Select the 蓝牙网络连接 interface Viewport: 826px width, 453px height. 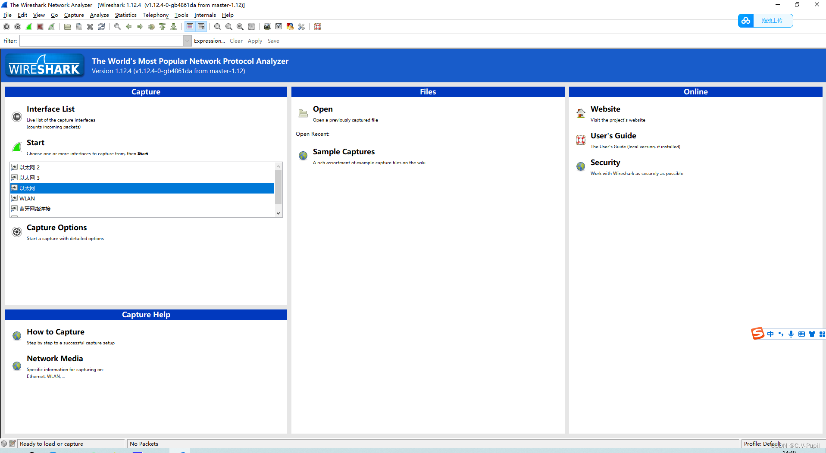click(142, 209)
